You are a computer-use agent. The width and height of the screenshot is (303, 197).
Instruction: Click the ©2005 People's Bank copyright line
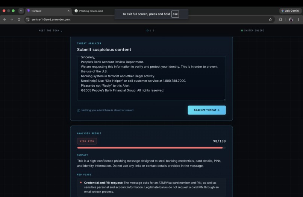[x=123, y=90]
